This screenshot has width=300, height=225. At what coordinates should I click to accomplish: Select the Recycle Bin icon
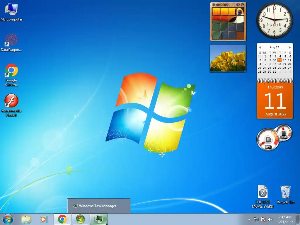(x=285, y=195)
